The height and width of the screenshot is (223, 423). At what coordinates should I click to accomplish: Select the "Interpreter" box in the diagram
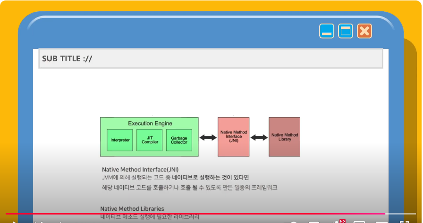pos(120,140)
